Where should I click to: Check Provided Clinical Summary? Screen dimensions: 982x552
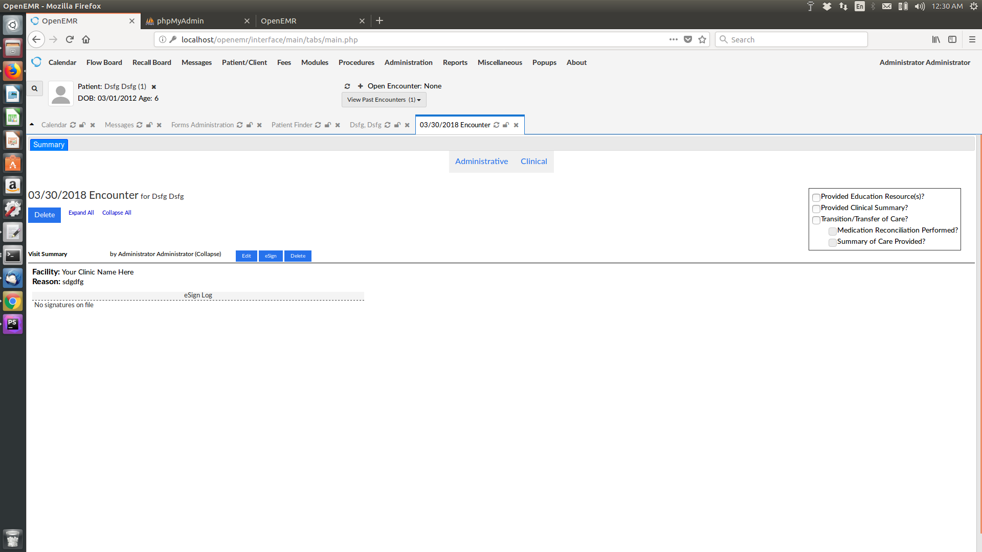tap(816, 209)
